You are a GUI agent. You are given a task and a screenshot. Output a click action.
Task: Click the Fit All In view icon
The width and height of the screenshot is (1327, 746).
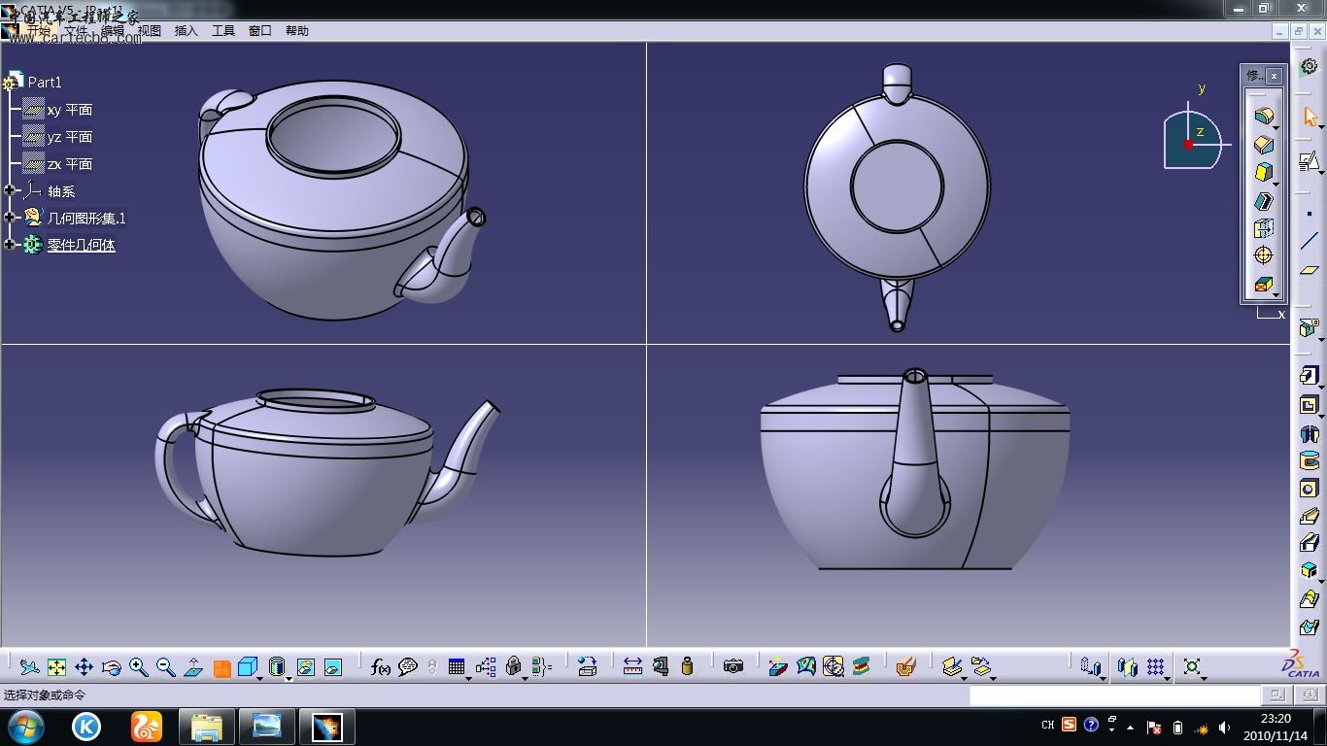pyautogui.click(x=57, y=666)
